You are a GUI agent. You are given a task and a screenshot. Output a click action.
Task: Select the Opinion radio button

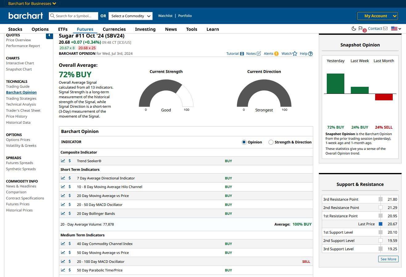(x=244, y=142)
